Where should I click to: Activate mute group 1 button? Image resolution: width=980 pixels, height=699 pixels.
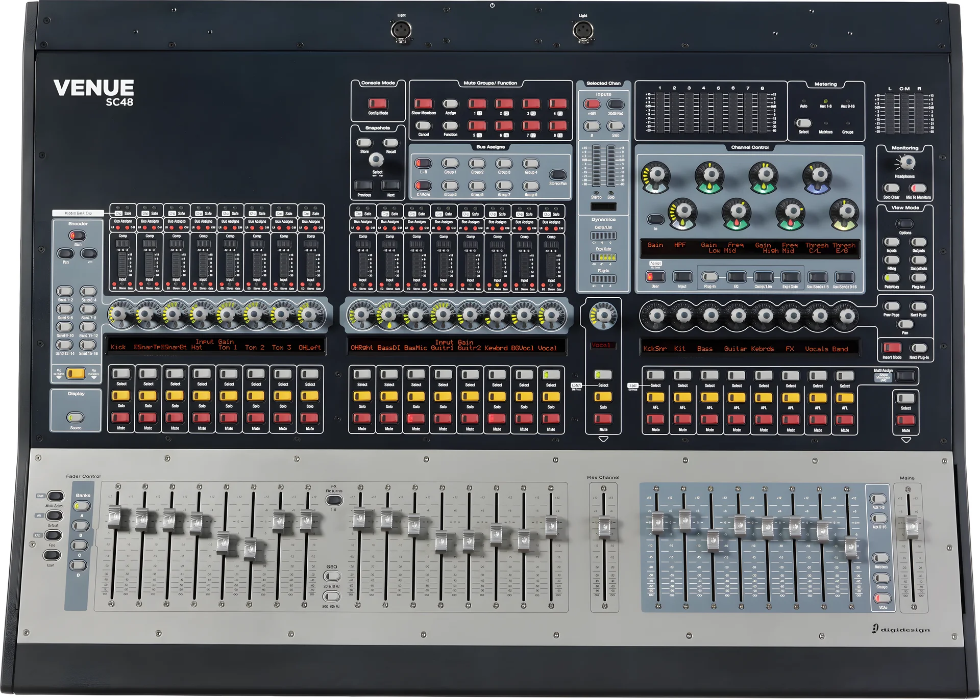(x=477, y=103)
